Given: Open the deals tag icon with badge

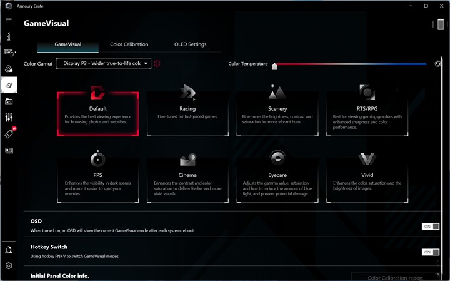Looking at the screenshot, I should (x=9, y=134).
